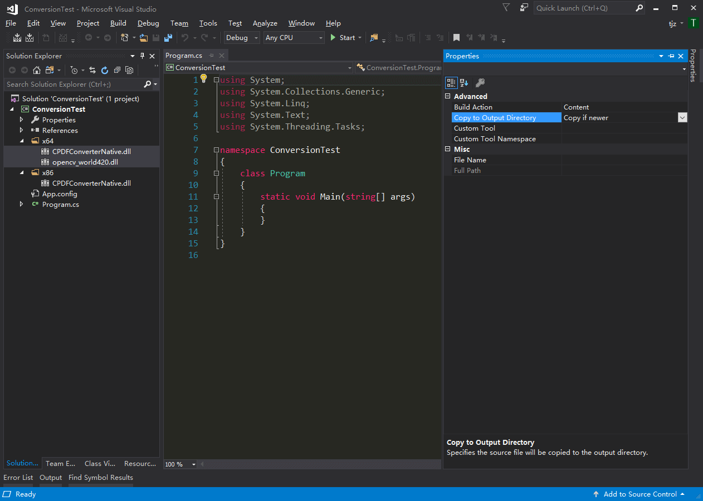The height and width of the screenshot is (501, 703).
Task: Pin the Program.cs tab
Action: 212,56
